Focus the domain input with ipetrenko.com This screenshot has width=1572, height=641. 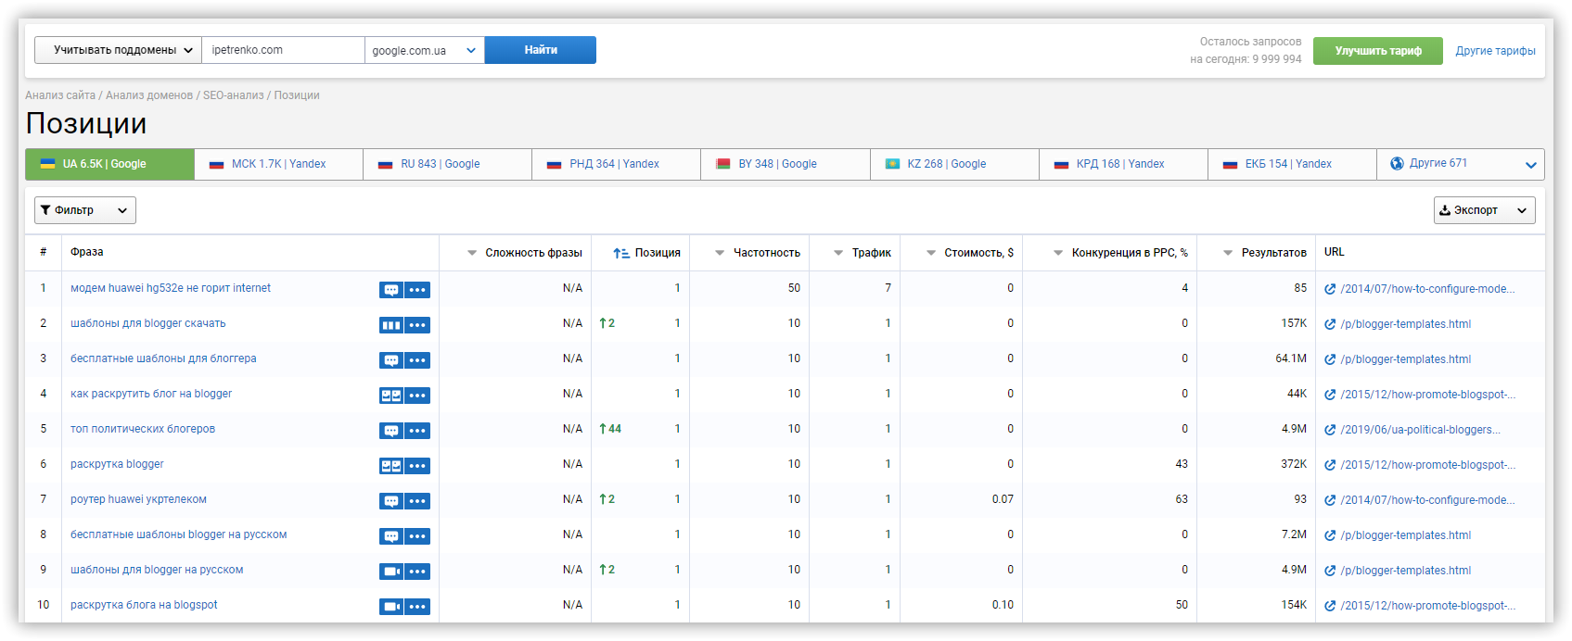pos(283,50)
